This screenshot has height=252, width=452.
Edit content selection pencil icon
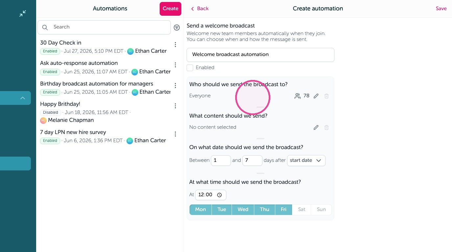(316, 127)
